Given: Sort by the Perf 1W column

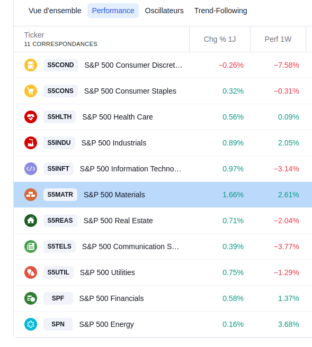Looking at the screenshot, I should 278,39.
